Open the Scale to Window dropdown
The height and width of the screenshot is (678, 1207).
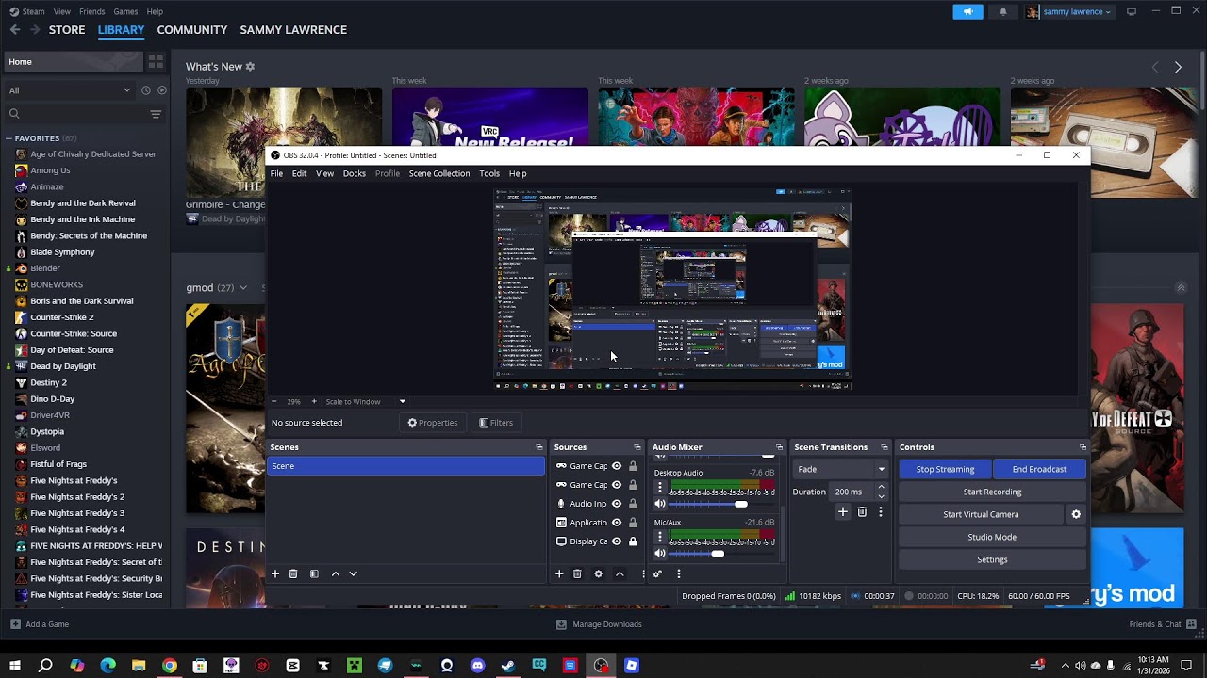(x=366, y=402)
